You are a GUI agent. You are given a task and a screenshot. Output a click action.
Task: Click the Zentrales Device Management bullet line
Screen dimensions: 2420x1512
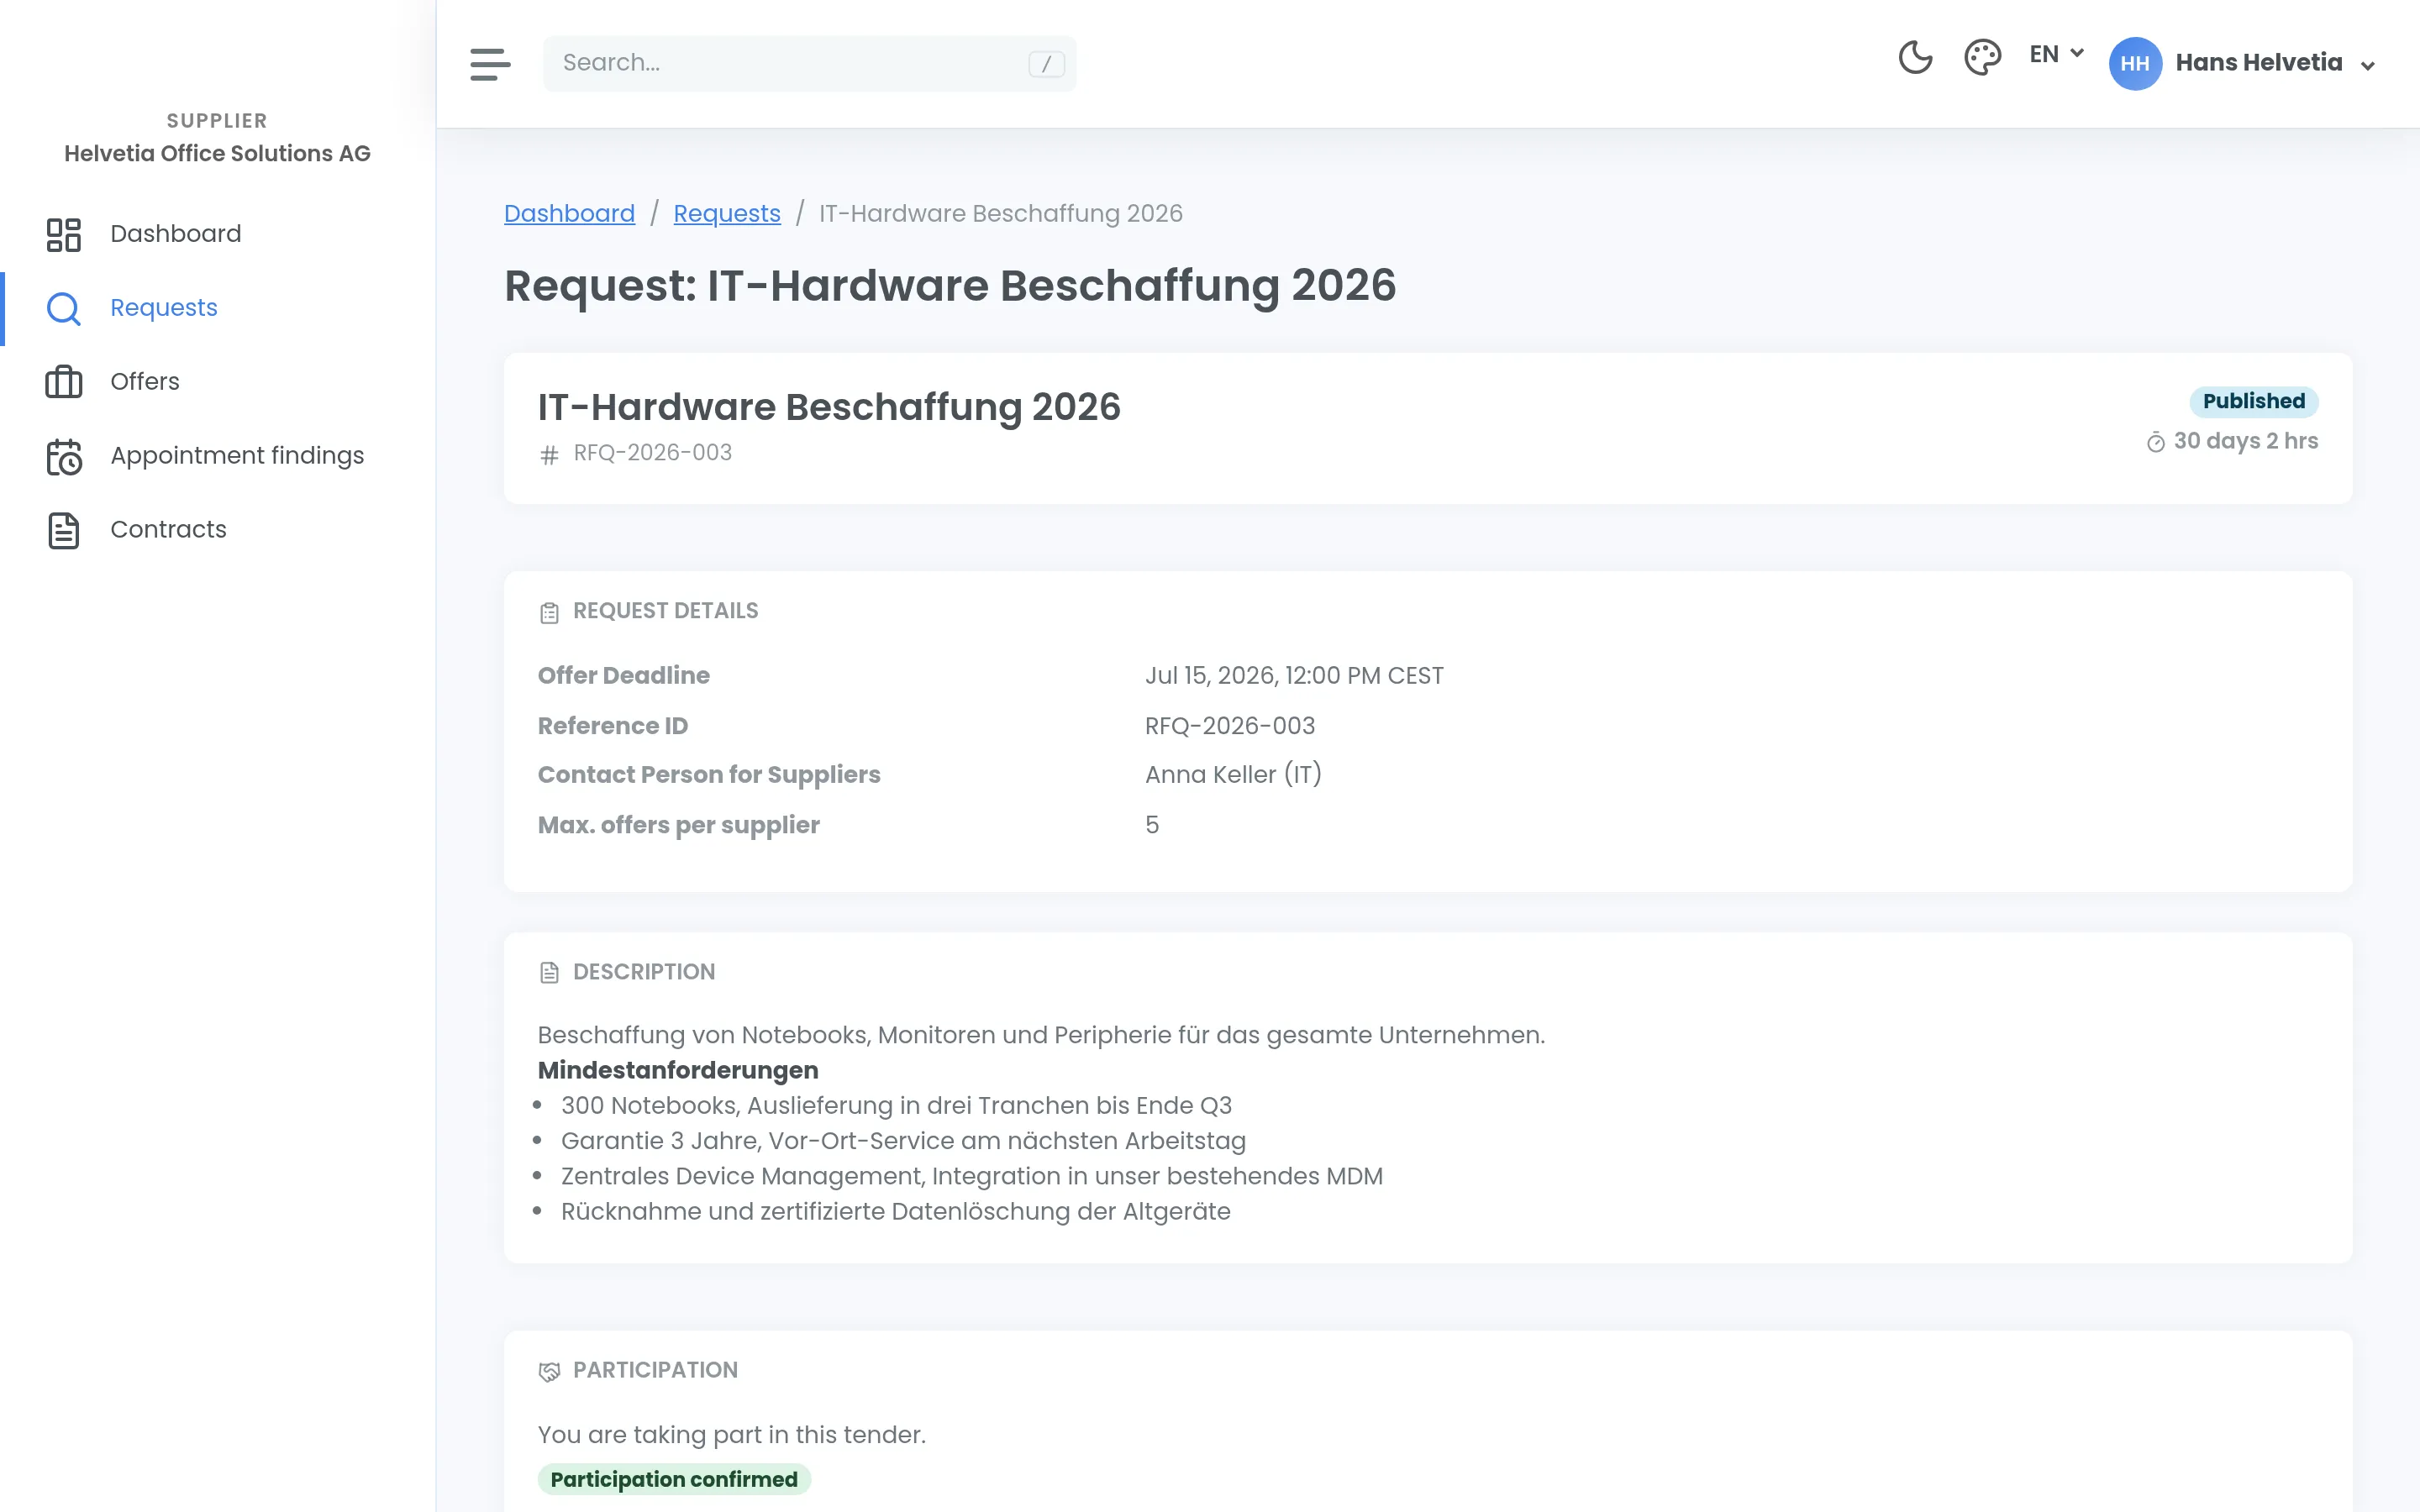point(972,1176)
